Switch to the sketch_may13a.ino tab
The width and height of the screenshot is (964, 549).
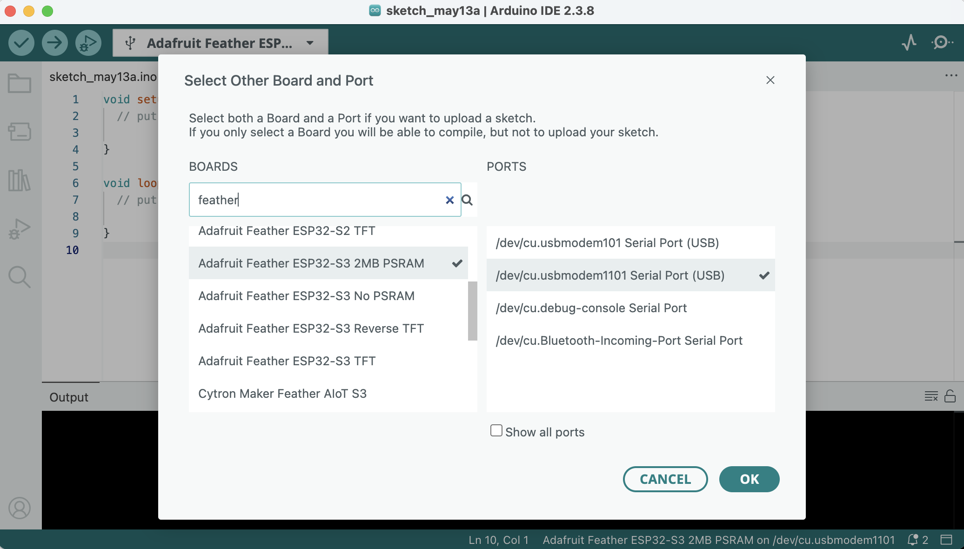click(x=103, y=76)
